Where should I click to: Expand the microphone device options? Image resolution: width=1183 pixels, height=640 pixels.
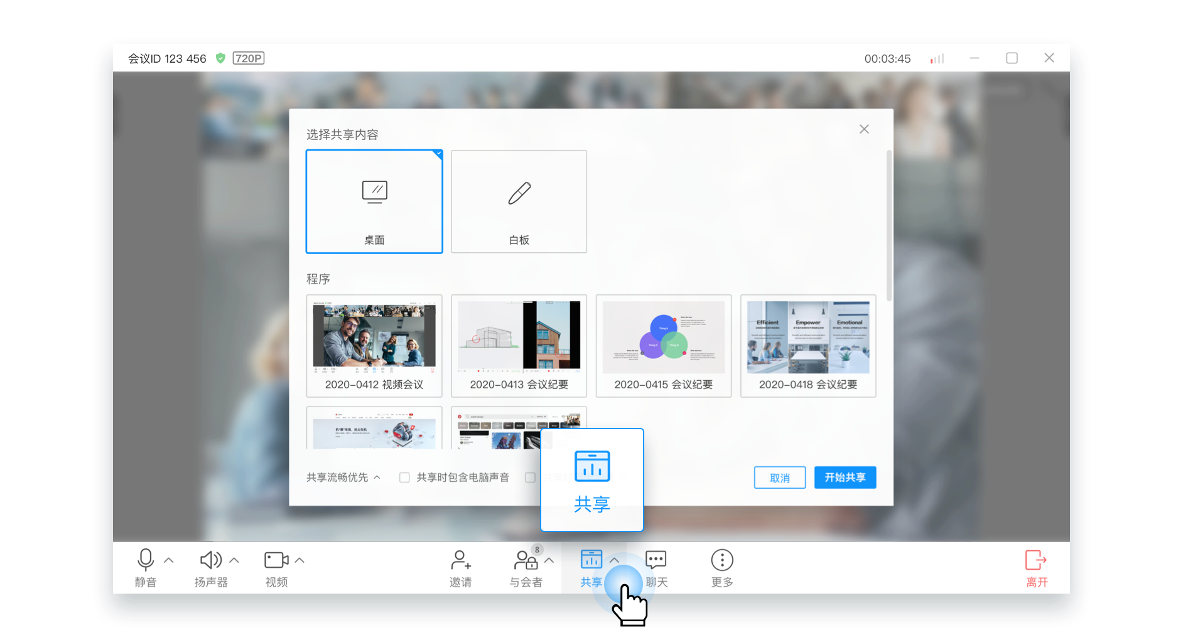tap(168, 560)
